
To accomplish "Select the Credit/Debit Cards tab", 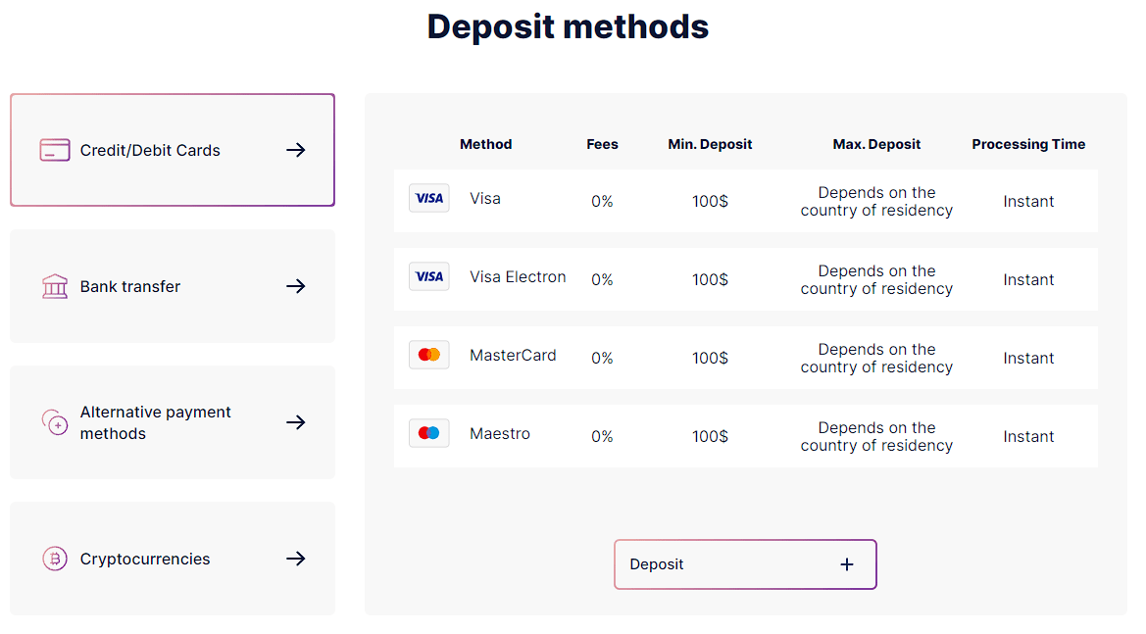I will coord(173,150).
